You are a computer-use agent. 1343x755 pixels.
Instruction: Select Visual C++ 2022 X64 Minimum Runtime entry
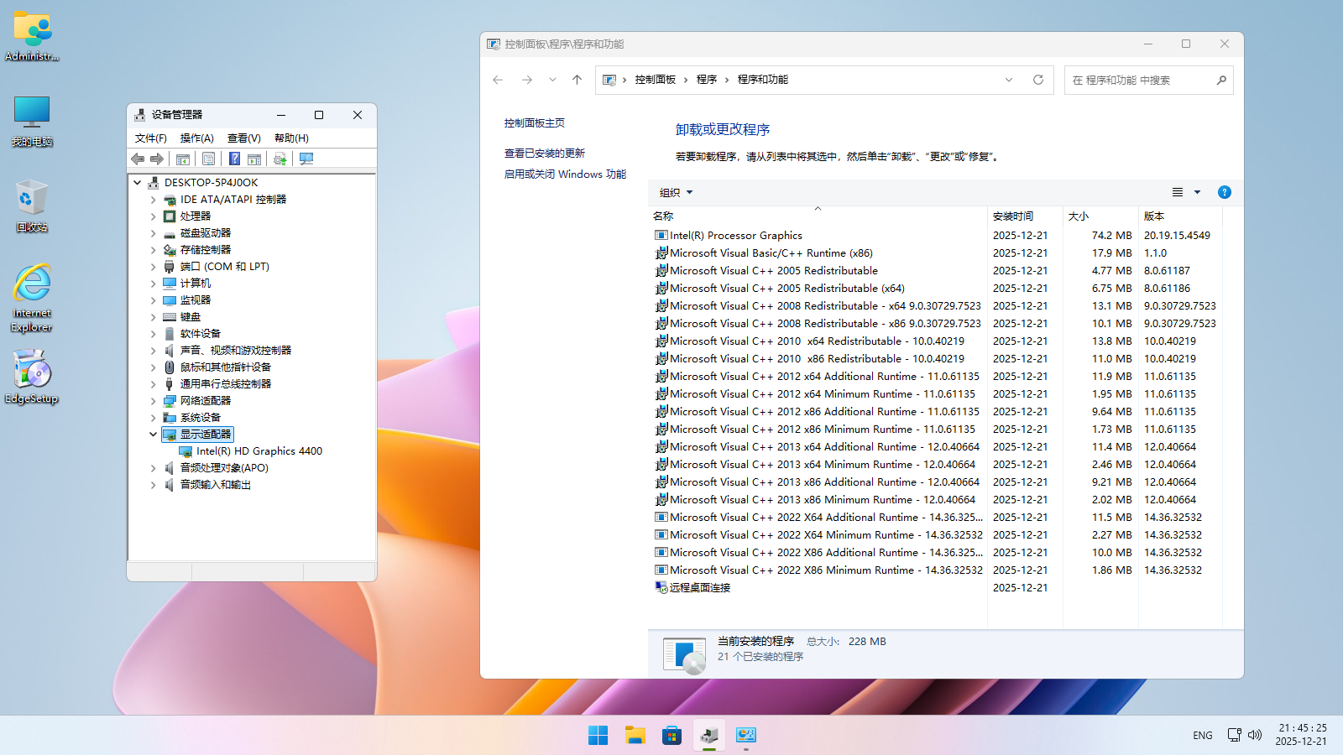point(826,535)
